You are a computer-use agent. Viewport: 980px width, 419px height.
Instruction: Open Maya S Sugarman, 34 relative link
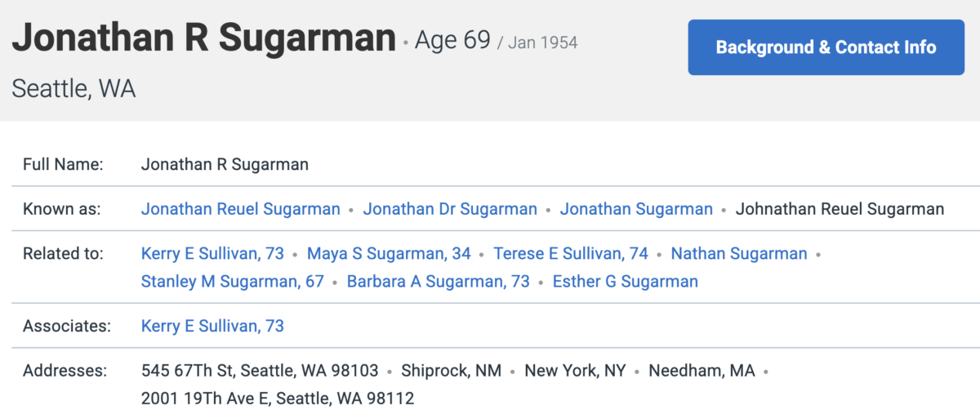coord(389,253)
